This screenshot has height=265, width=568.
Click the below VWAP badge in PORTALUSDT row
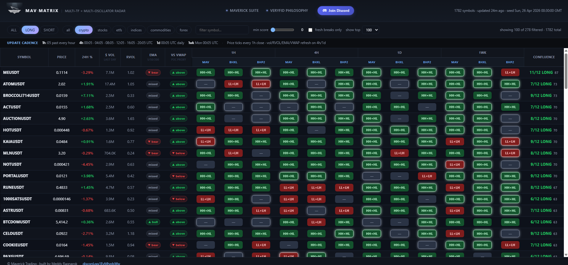[x=178, y=176]
